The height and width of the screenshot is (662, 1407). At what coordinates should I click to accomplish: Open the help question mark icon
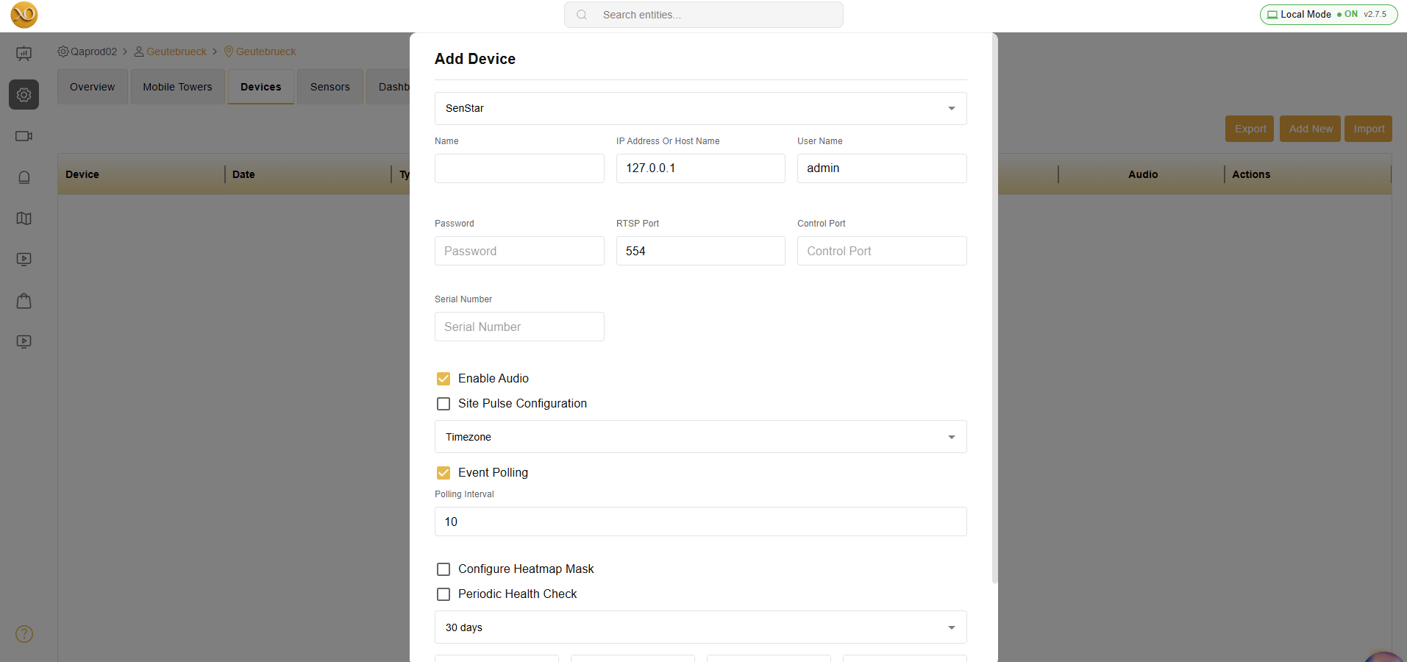(23, 633)
